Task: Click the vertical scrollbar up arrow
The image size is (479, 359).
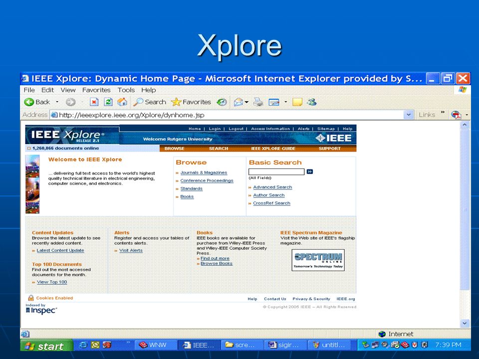Action: 465,125
